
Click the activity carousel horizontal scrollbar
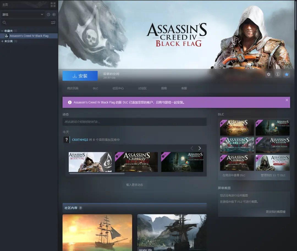[x=97, y=173]
